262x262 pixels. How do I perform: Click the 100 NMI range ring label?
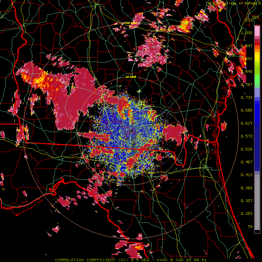point(131,23)
